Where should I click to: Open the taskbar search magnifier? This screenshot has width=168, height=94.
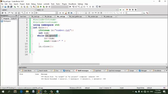(9, 92)
